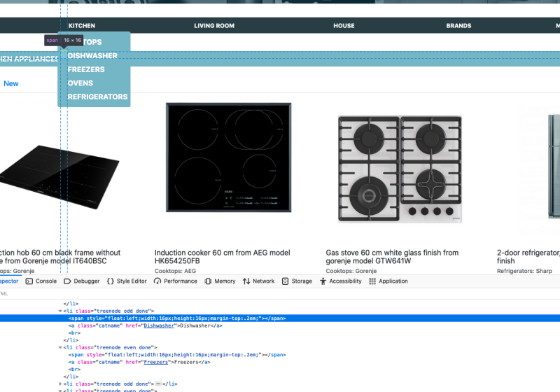
Task: Switch to the Accessibility tab
Action: 341,281
